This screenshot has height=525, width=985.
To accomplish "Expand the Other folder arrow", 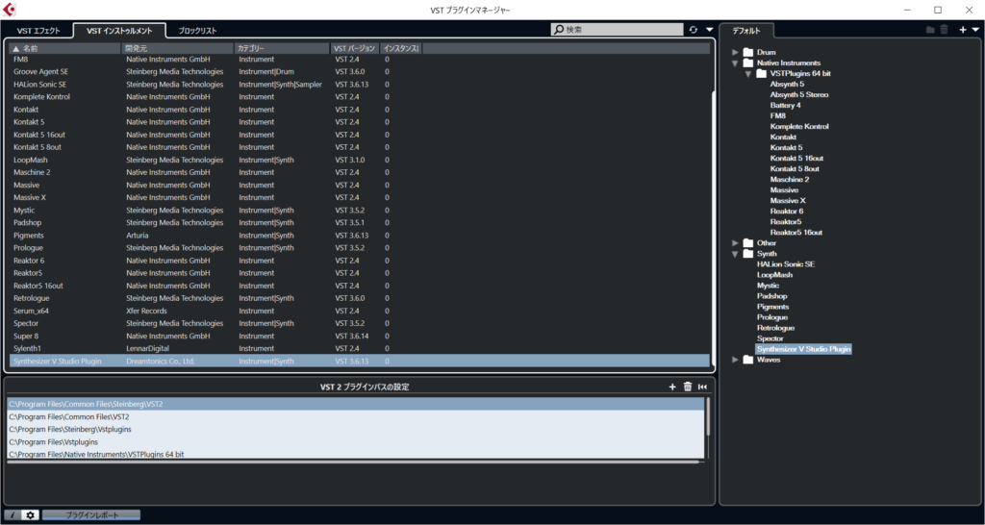I will click(x=735, y=243).
